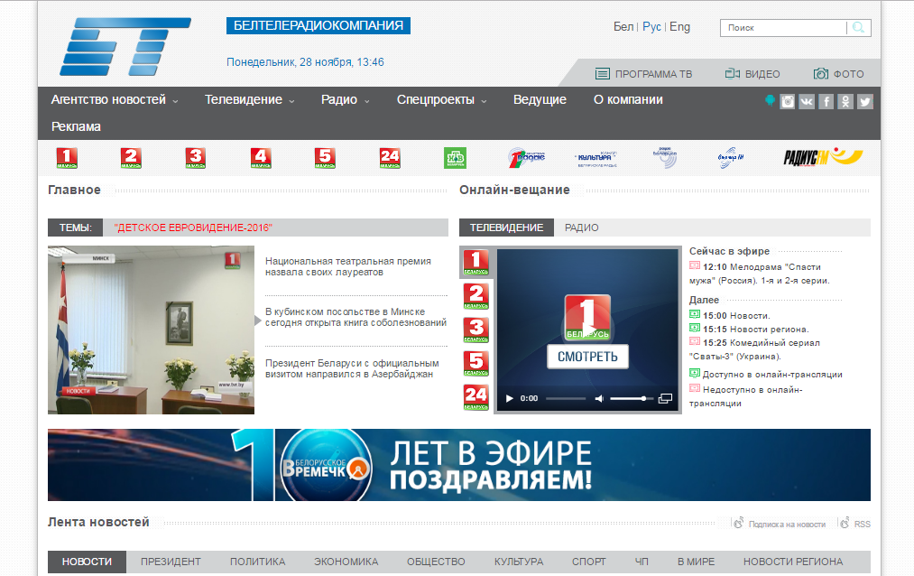Switch online player to Belarus 3
914x576 pixels.
tap(476, 330)
